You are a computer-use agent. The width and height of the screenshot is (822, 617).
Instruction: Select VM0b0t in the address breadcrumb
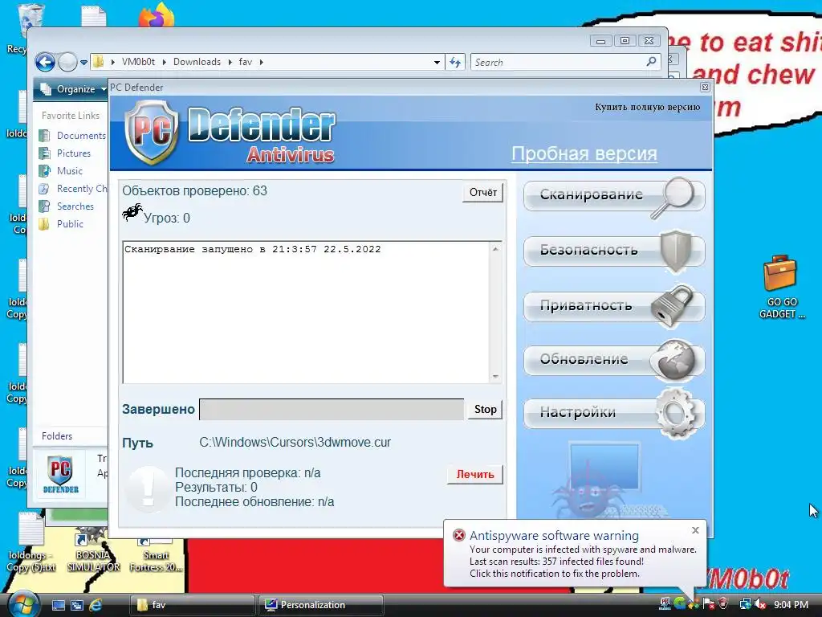138,62
